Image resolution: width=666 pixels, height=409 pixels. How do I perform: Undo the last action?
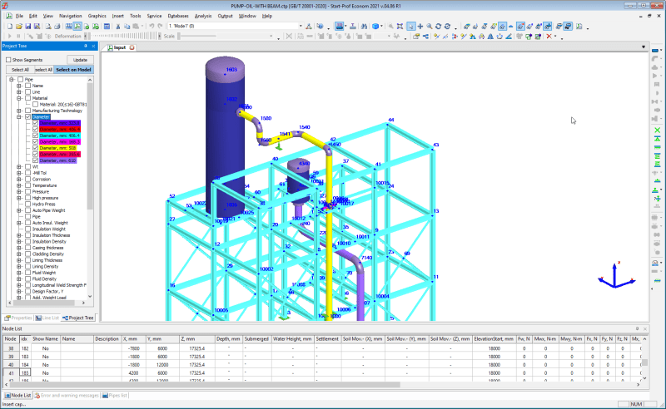click(x=152, y=27)
